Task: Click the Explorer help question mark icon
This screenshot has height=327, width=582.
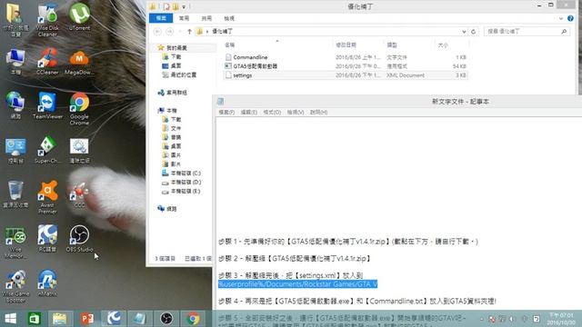Action: tap(570, 18)
